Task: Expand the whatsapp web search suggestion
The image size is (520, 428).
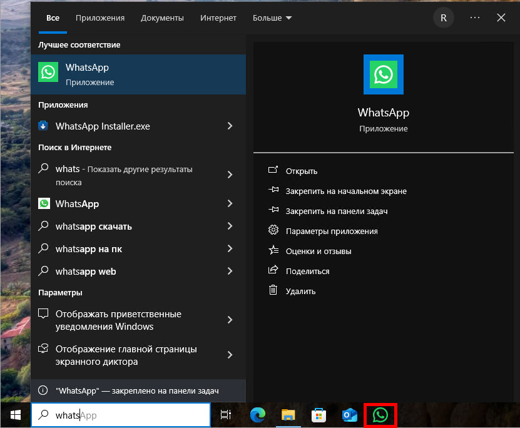Action: click(231, 271)
